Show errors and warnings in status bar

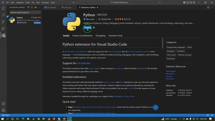click(x=6, y=115)
